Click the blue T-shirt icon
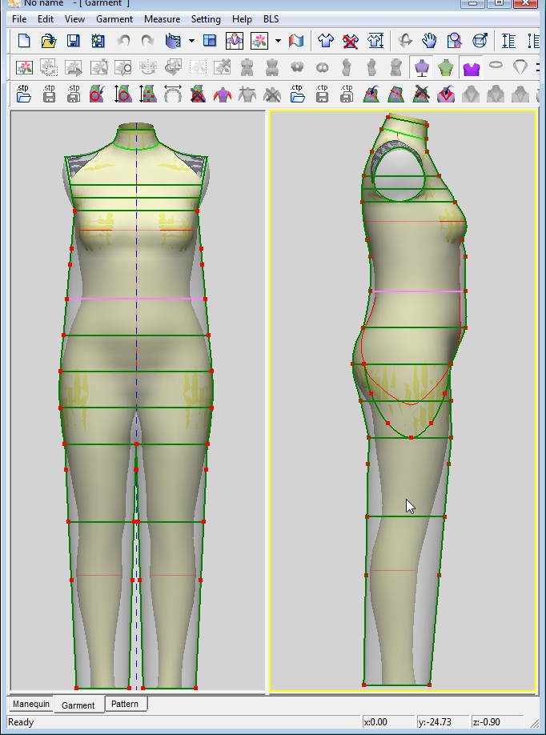 [326, 41]
